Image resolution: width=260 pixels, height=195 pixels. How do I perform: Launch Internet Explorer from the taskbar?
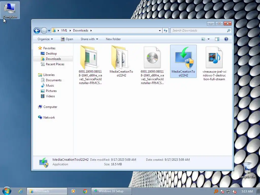[x=21, y=191]
